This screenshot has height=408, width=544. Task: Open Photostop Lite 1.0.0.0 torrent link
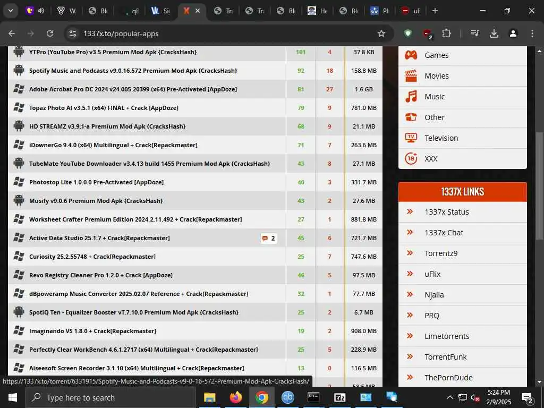(x=96, y=182)
